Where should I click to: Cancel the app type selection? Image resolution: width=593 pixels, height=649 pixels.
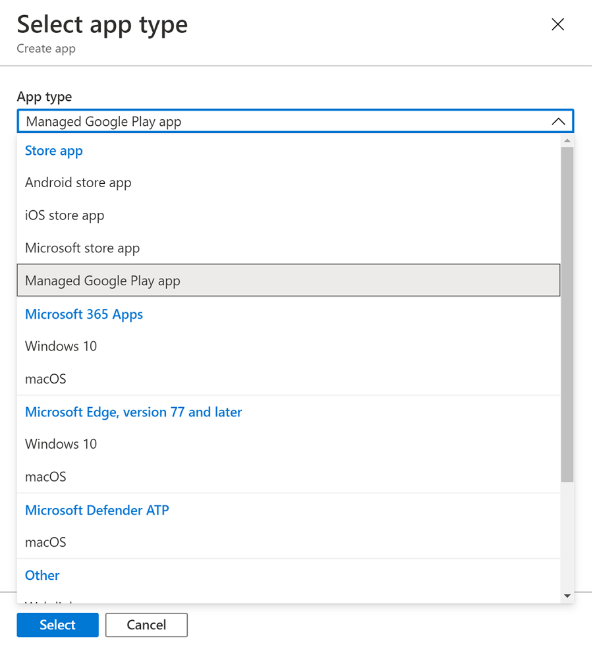tap(146, 625)
